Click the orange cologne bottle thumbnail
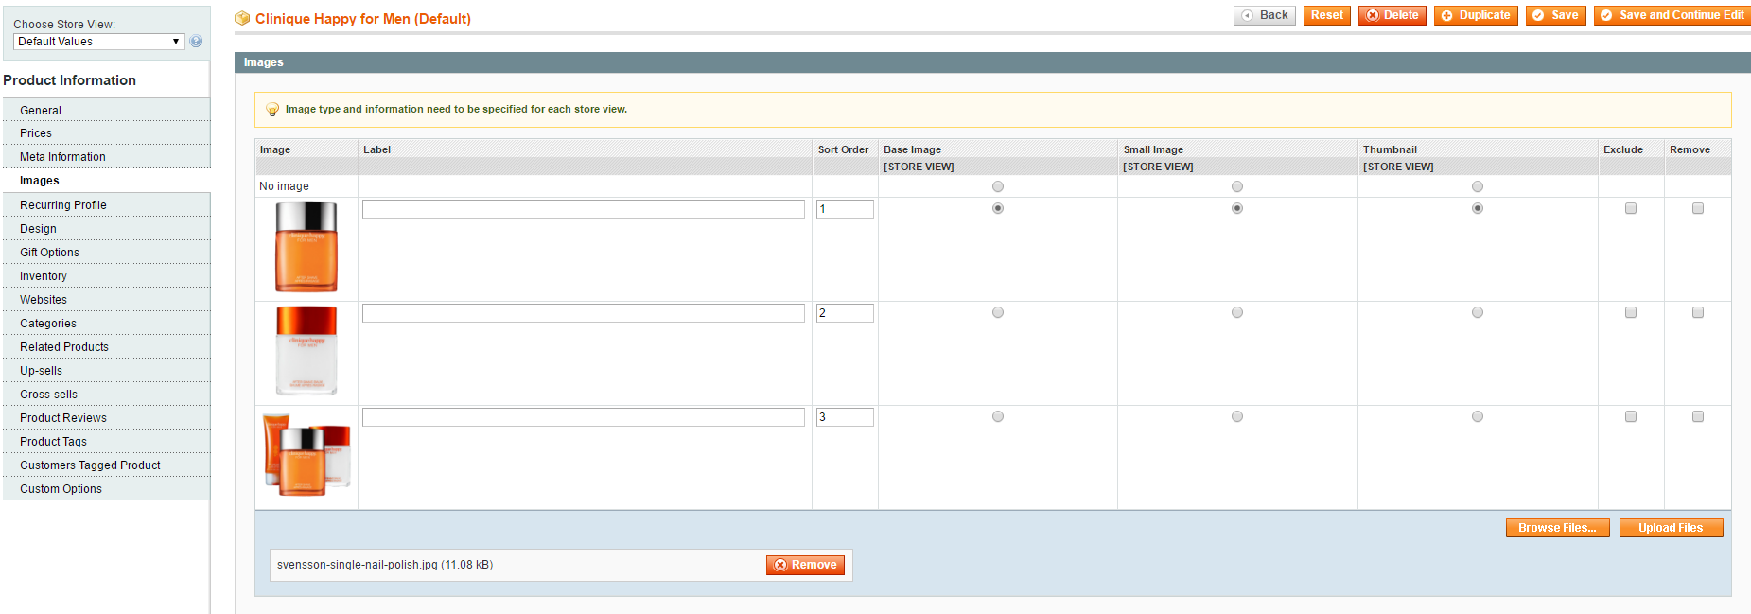 [x=306, y=248]
